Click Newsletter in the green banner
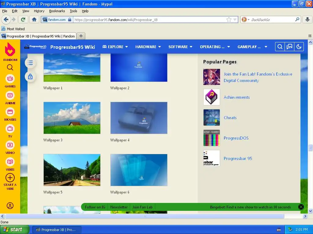313x234 pixels. point(119,207)
